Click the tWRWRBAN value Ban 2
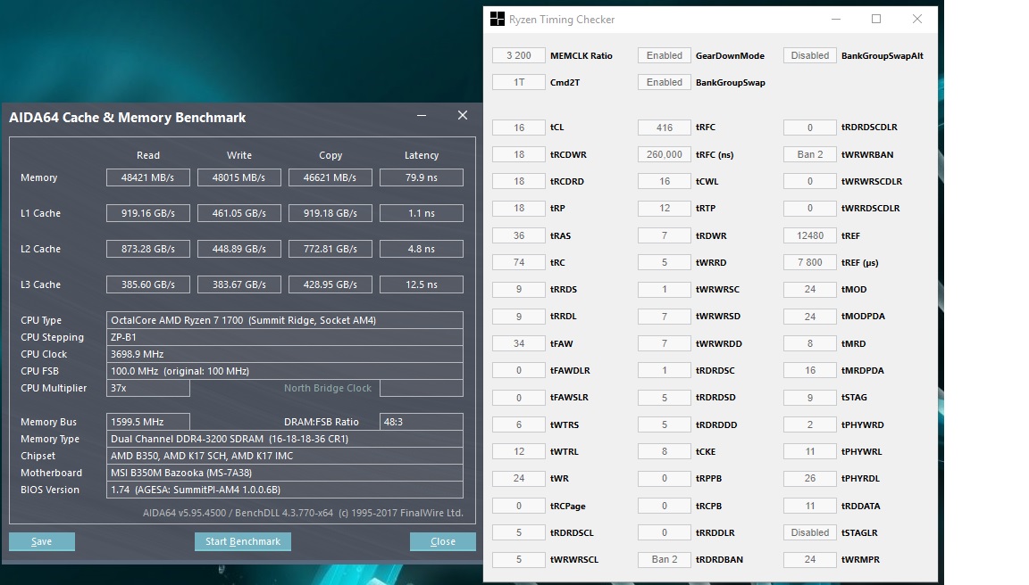 tap(810, 154)
